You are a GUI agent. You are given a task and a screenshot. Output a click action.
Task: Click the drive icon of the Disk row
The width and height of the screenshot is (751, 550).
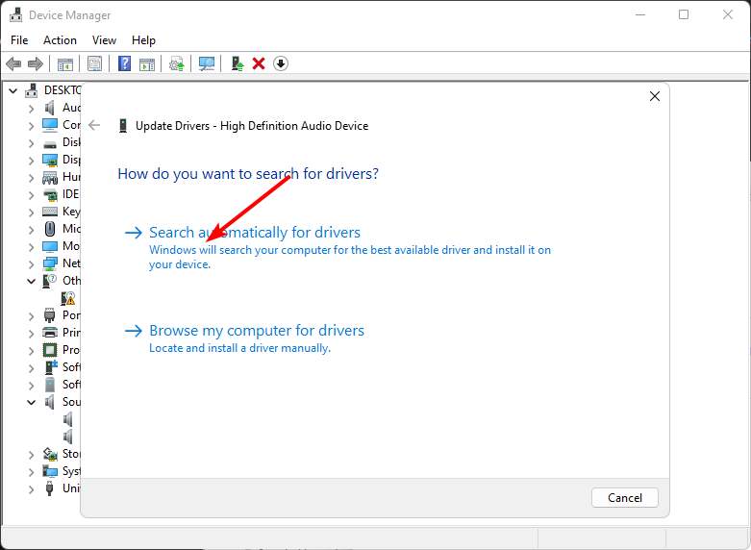[x=50, y=143]
